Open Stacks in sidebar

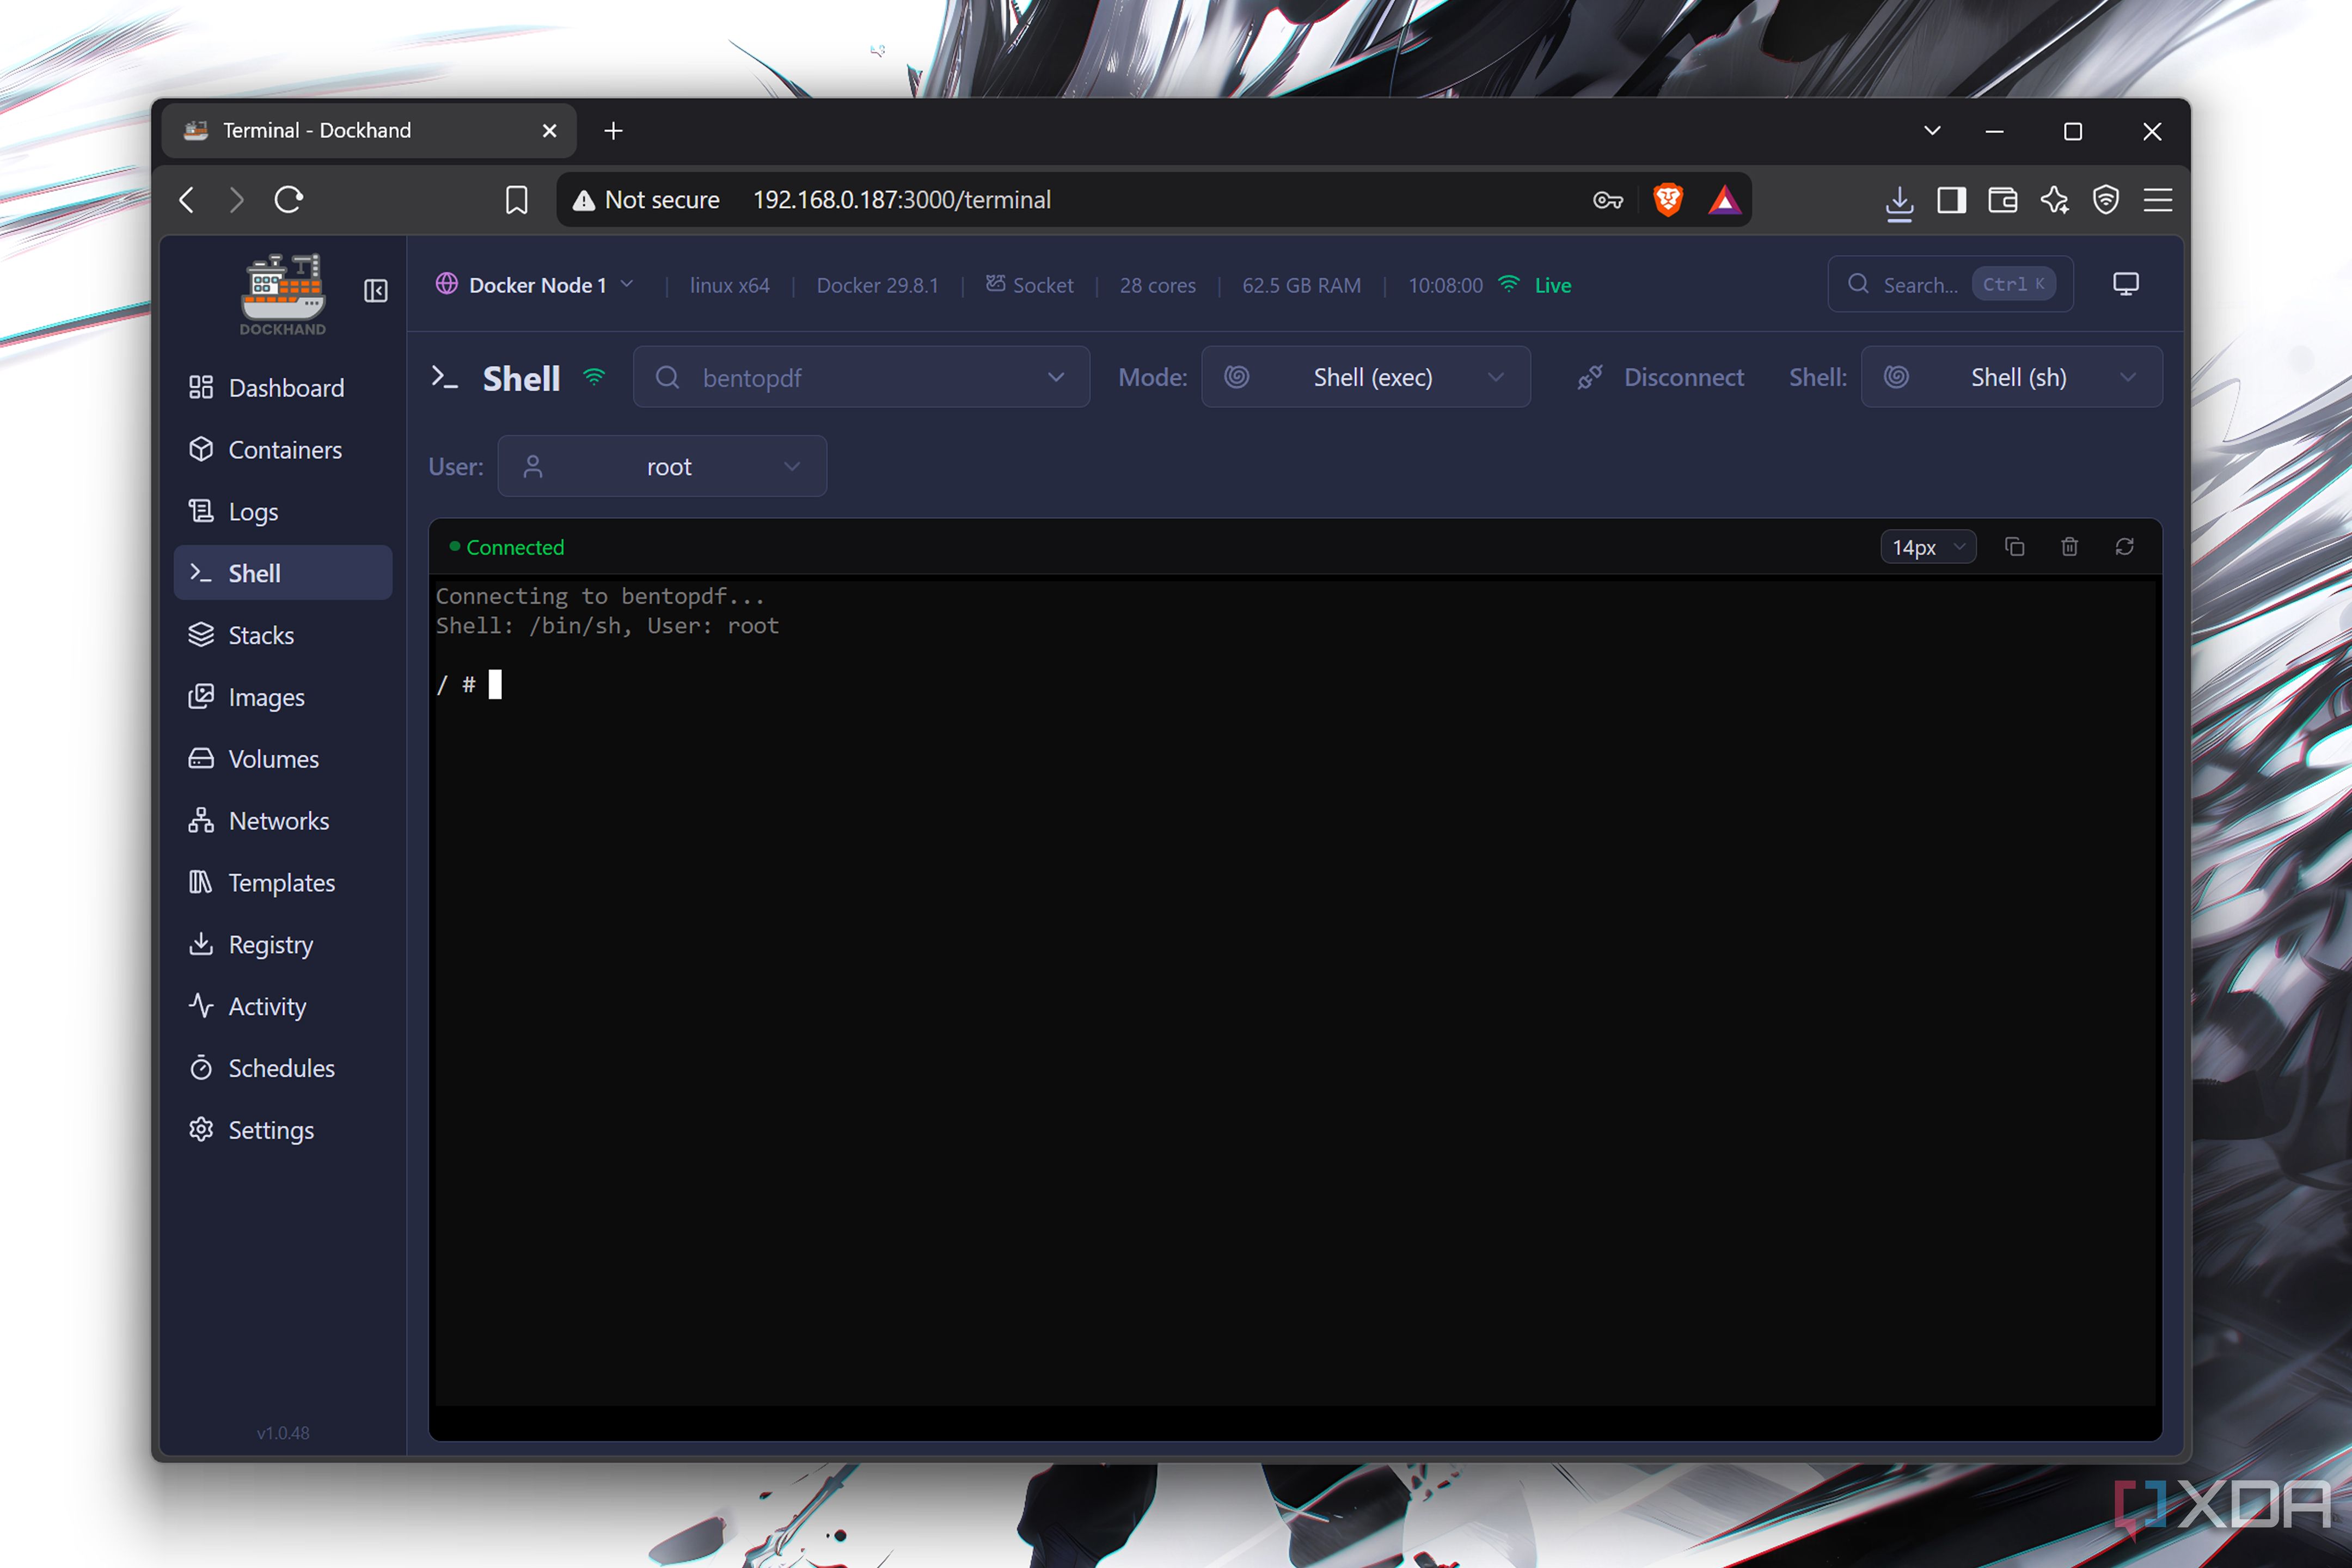tap(283, 635)
